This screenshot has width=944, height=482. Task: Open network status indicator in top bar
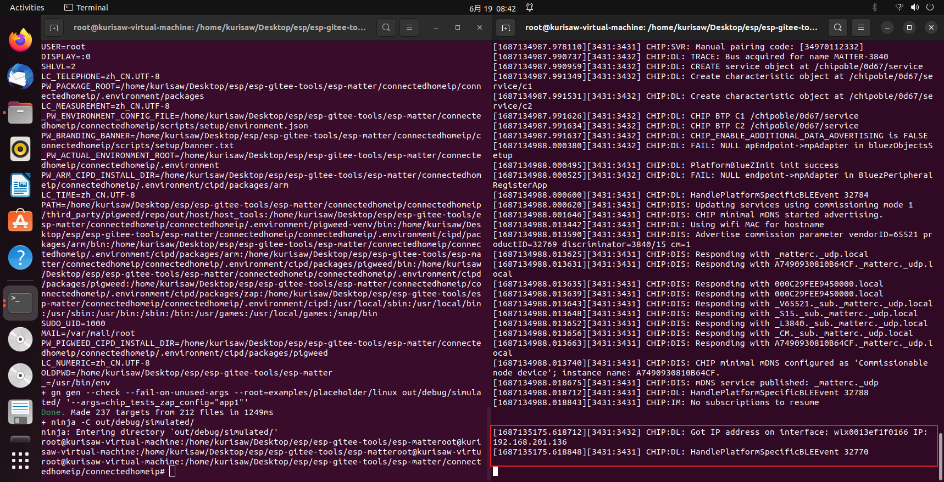[899, 8]
